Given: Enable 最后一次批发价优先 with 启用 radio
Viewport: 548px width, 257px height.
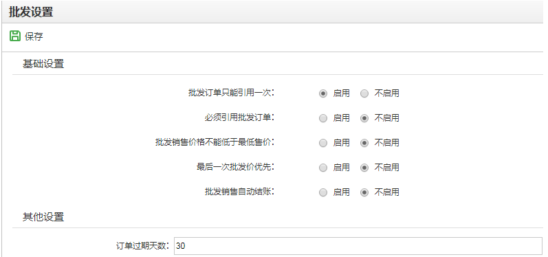Looking at the screenshot, I should pyautogui.click(x=323, y=168).
